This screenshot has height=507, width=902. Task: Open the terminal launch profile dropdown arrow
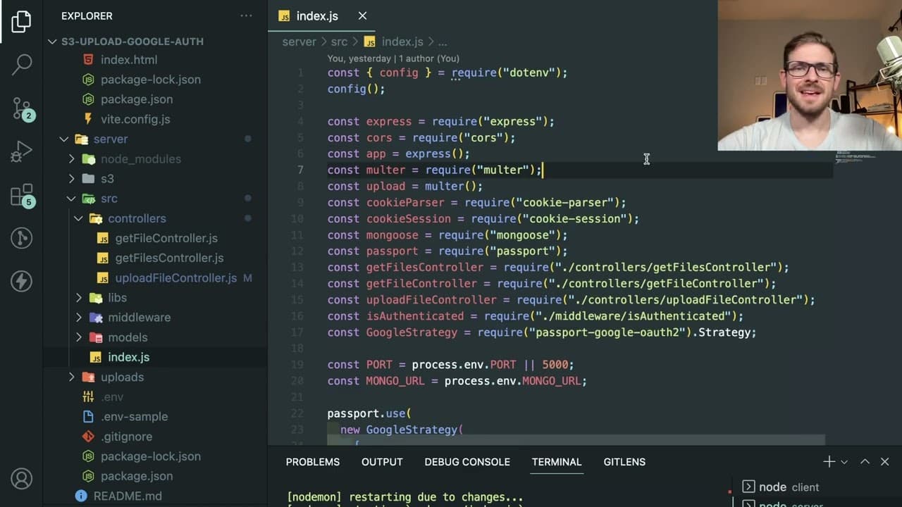pos(844,462)
